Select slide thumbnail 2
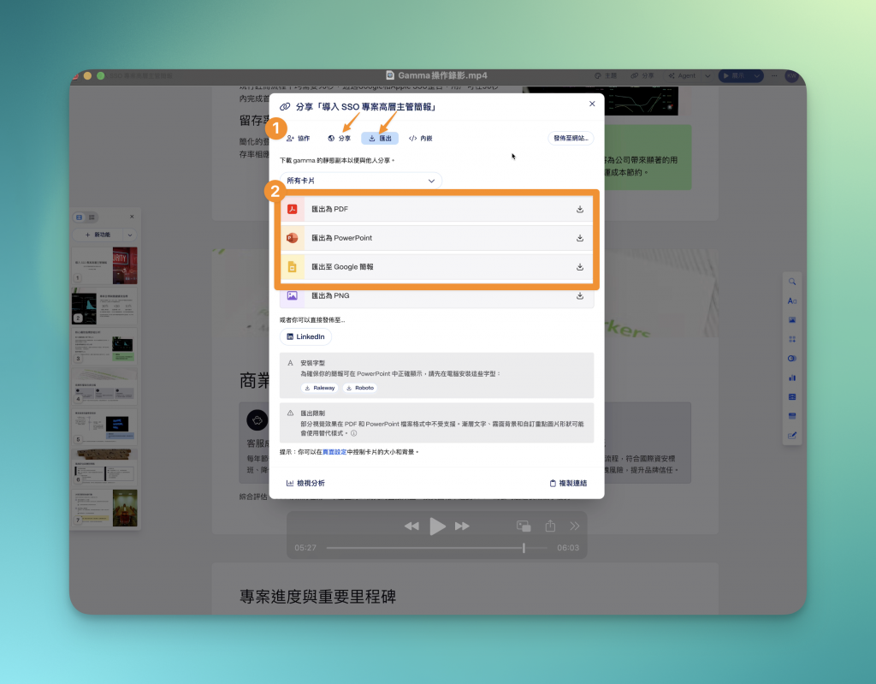This screenshot has width=876, height=684. [x=104, y=306]
